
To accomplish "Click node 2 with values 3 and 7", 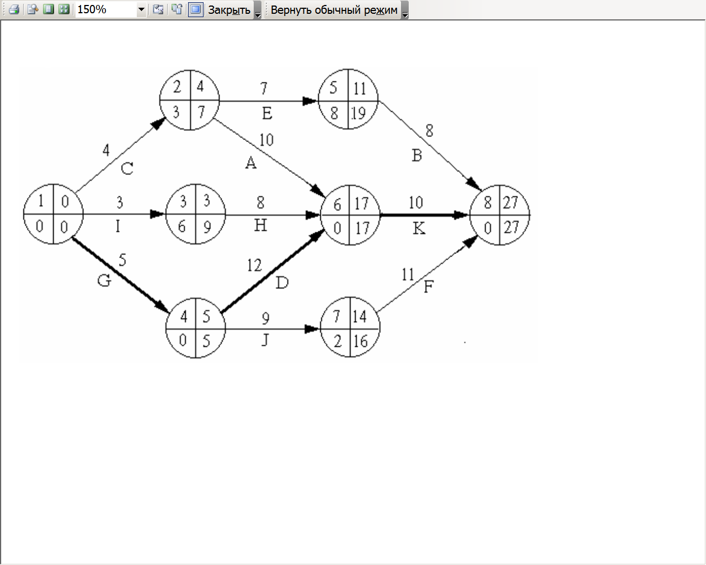I will coord(189,100).
